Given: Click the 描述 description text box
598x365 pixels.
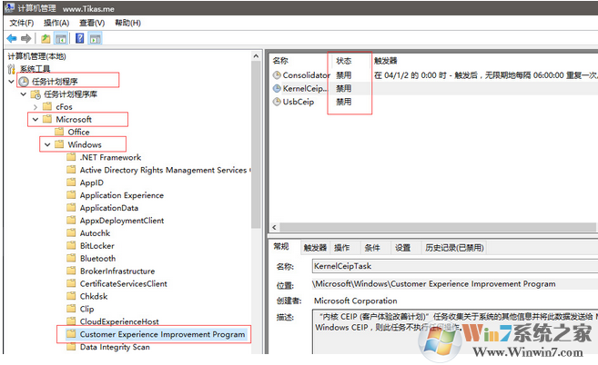Looking at the screenshot, I should point(455,331).
